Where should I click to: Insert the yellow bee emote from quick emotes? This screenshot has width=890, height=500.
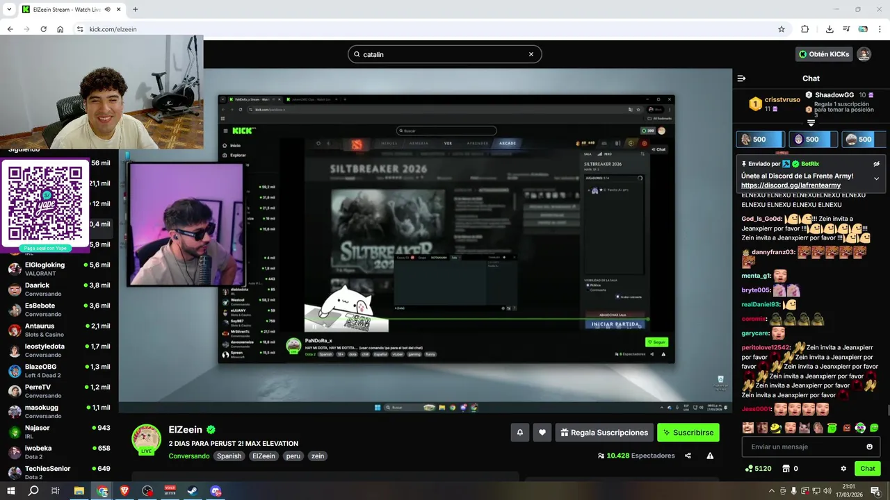click(x=775, y=428)
